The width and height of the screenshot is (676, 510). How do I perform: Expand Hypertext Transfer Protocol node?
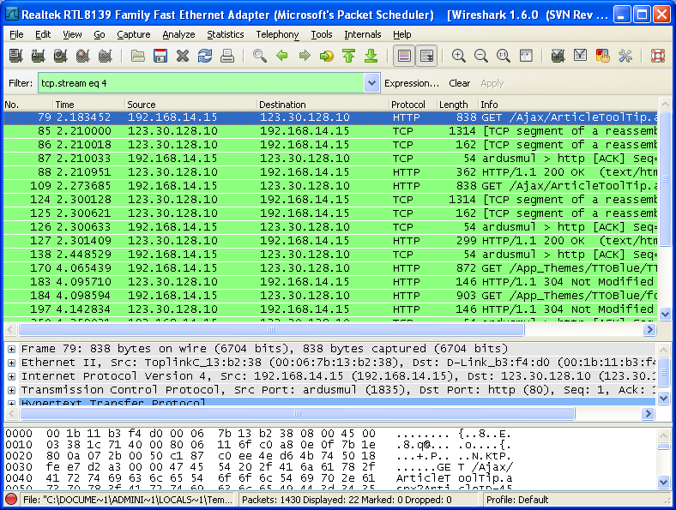tap(12, 403)
